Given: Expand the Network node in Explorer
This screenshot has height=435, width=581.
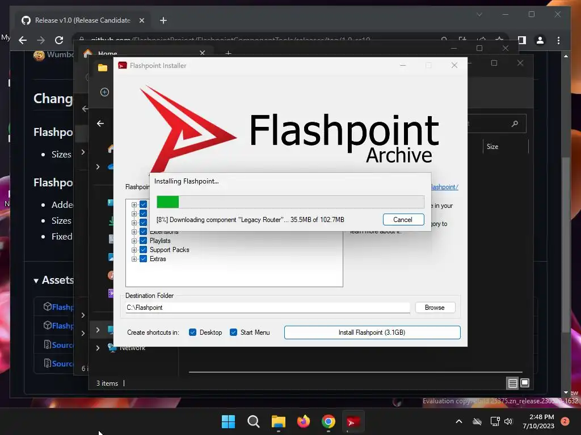Looking at the screenshot, I should tap(98, 348).
